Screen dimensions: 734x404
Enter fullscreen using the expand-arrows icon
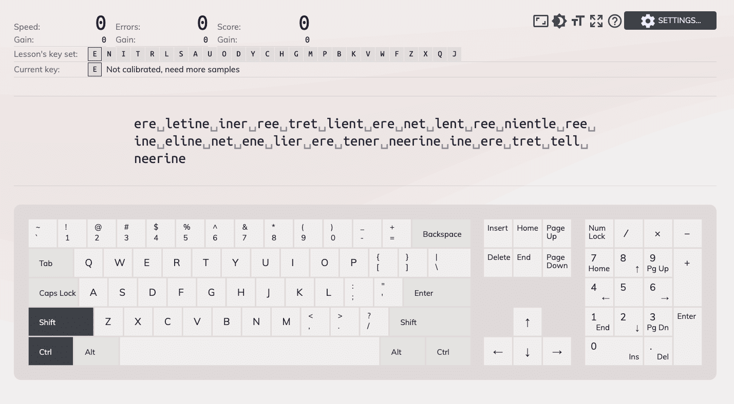(596, 21)
